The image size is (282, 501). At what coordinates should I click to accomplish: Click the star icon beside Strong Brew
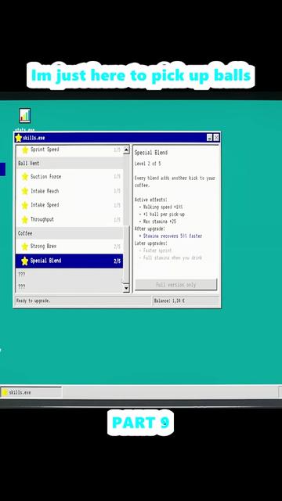pos(25,247)
